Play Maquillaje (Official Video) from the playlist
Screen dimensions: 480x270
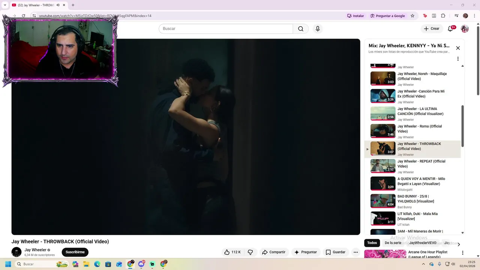(x=412, y=79)
